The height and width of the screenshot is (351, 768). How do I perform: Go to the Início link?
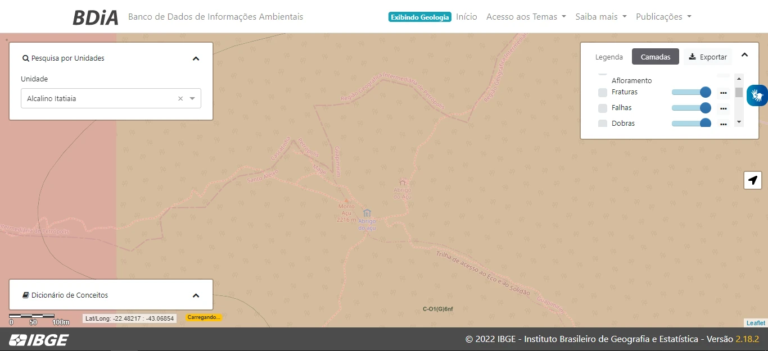[x=467, y=17]
